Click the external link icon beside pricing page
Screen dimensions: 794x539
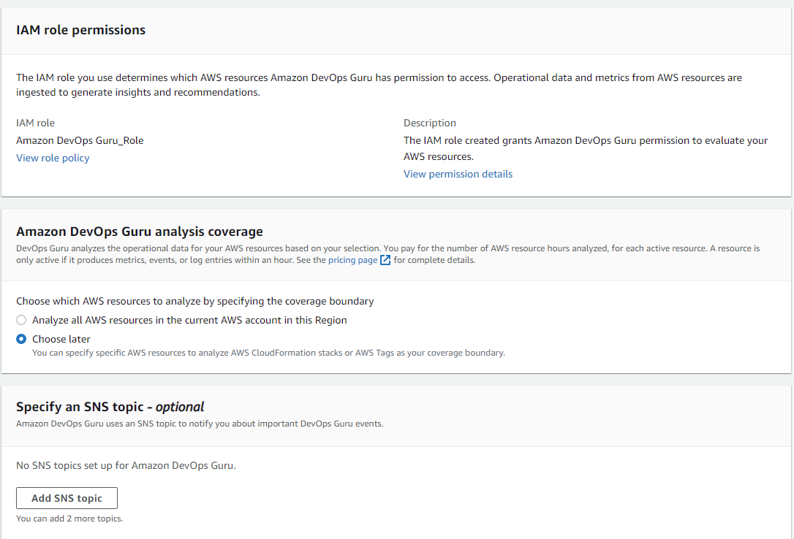tap(385, 260)
